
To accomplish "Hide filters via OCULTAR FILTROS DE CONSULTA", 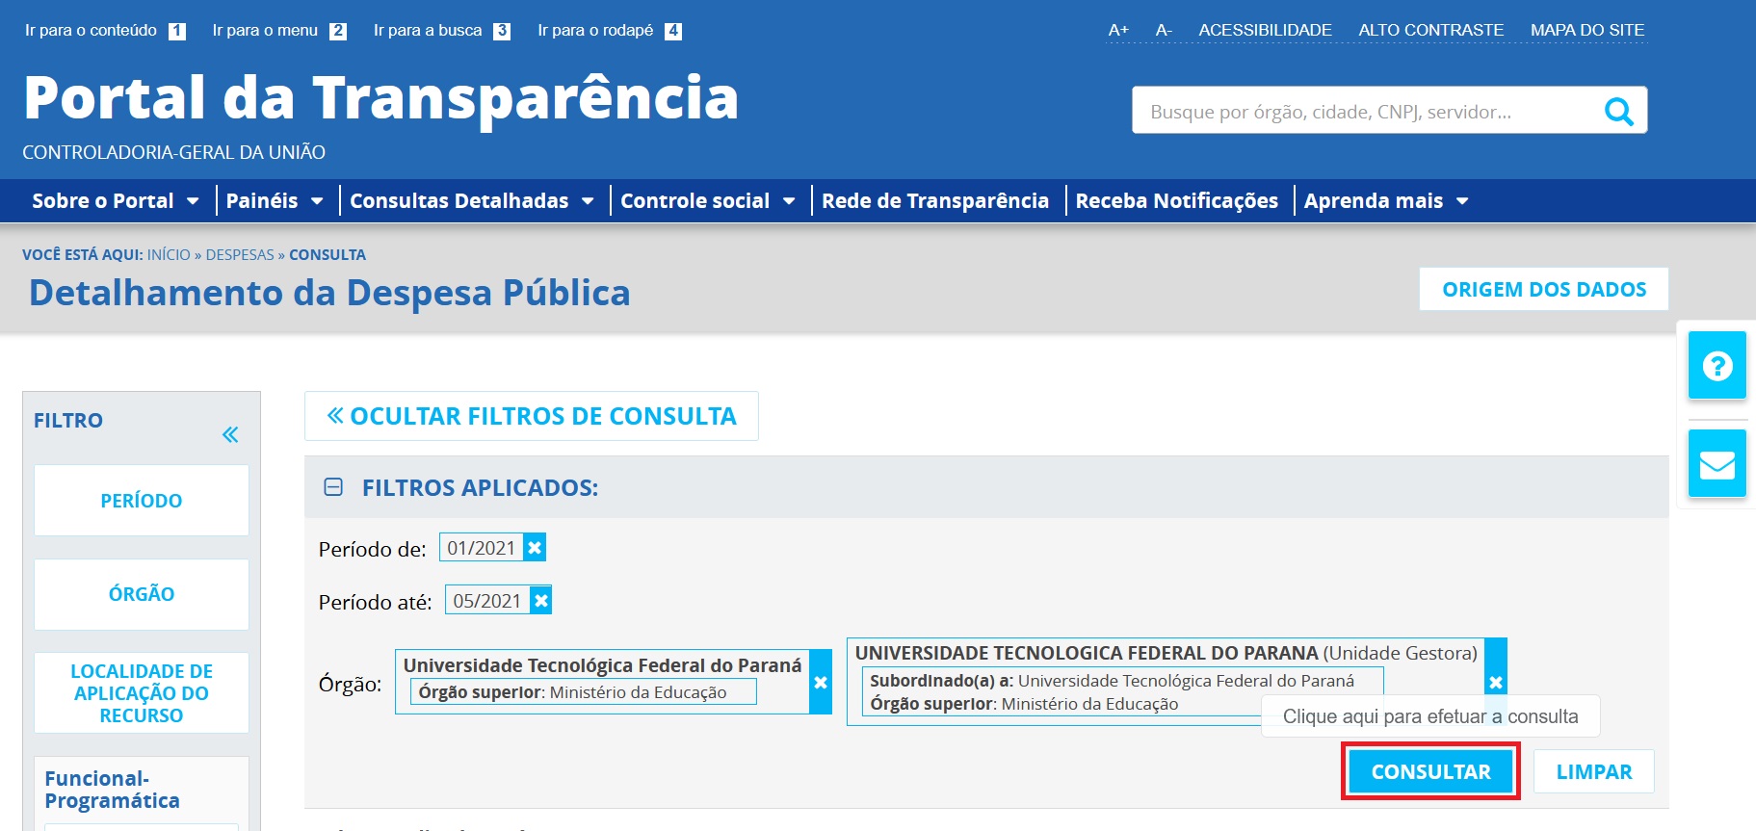I will 532,416.
